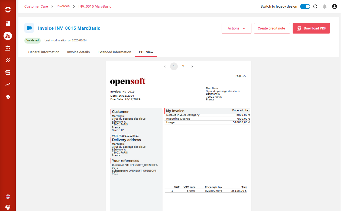
Task: Open Extended information tab
Action: (x=114, y=52)
